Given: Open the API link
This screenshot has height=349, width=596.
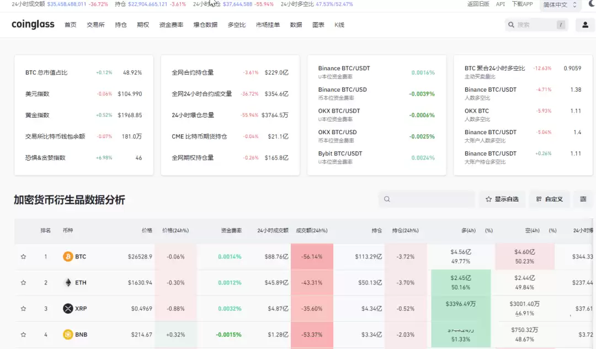Looking at the screenshot, I should 500,4.
